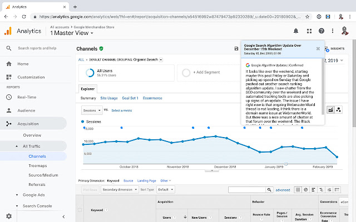This screenshot has height=222, width=356.
Task: Click the save report icon
Action: 236,49
